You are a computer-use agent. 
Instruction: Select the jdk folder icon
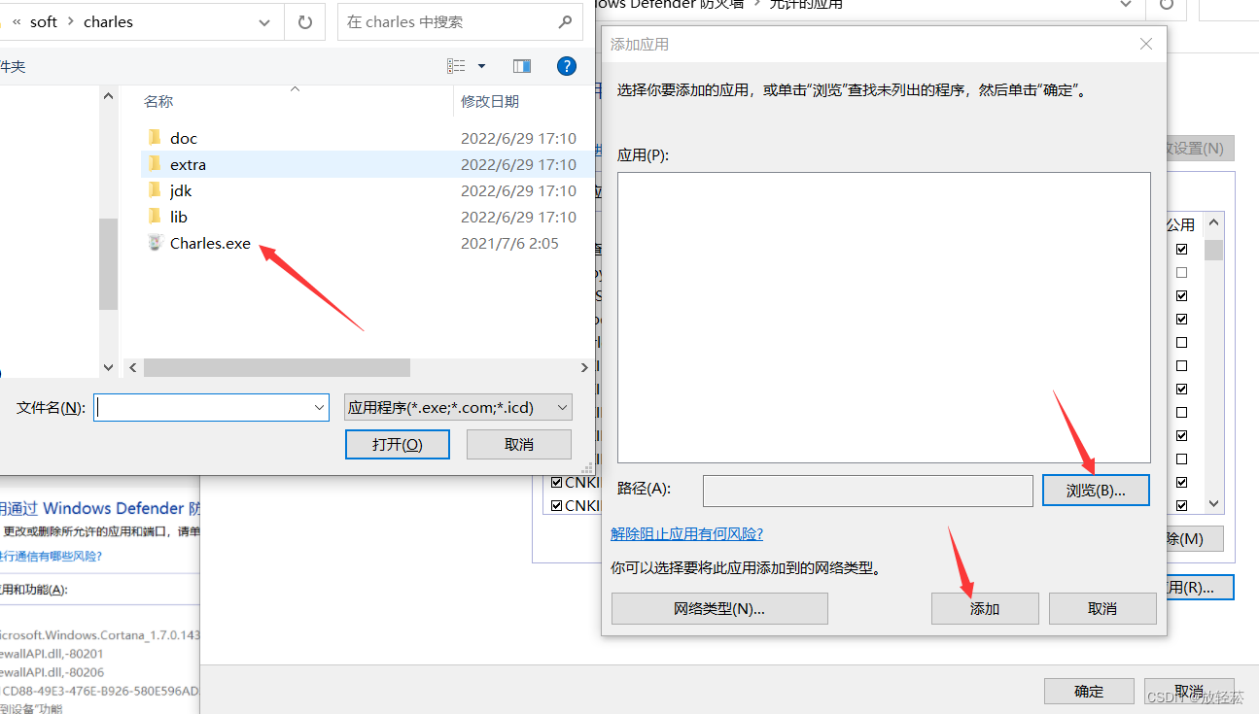point(154,190)
